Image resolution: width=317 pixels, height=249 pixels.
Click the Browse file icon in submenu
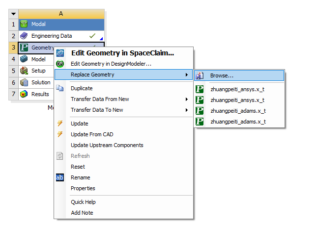tap(200, 75)
